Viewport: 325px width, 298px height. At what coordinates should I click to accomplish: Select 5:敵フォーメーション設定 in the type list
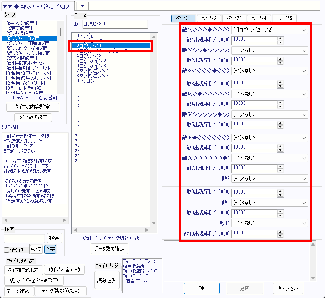click(28, 48)
